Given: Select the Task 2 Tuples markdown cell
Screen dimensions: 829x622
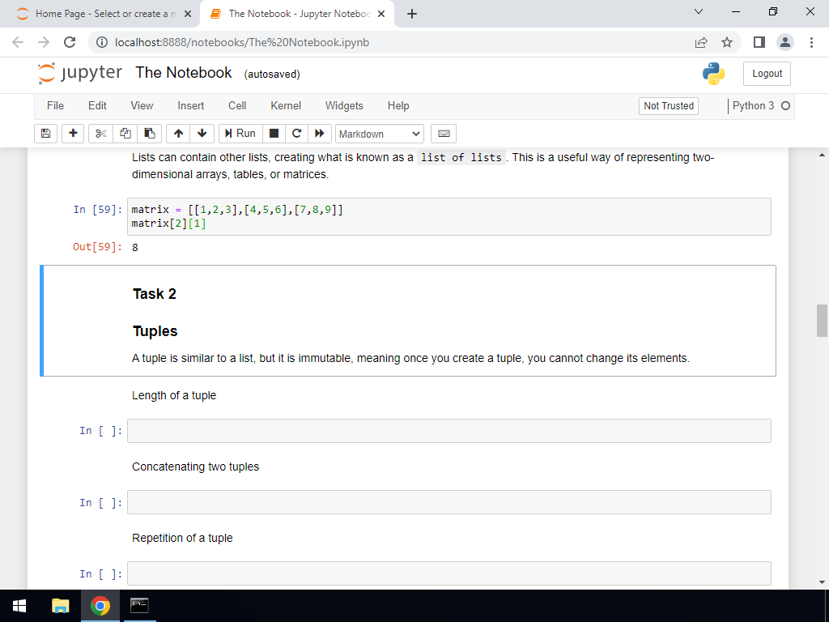Looking at the screenshot, I should 408,321.
